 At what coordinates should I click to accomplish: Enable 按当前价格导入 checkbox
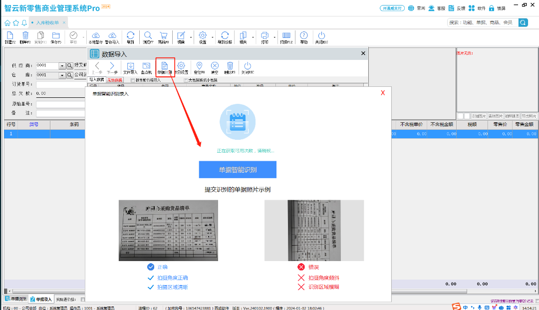coord(133,80)
